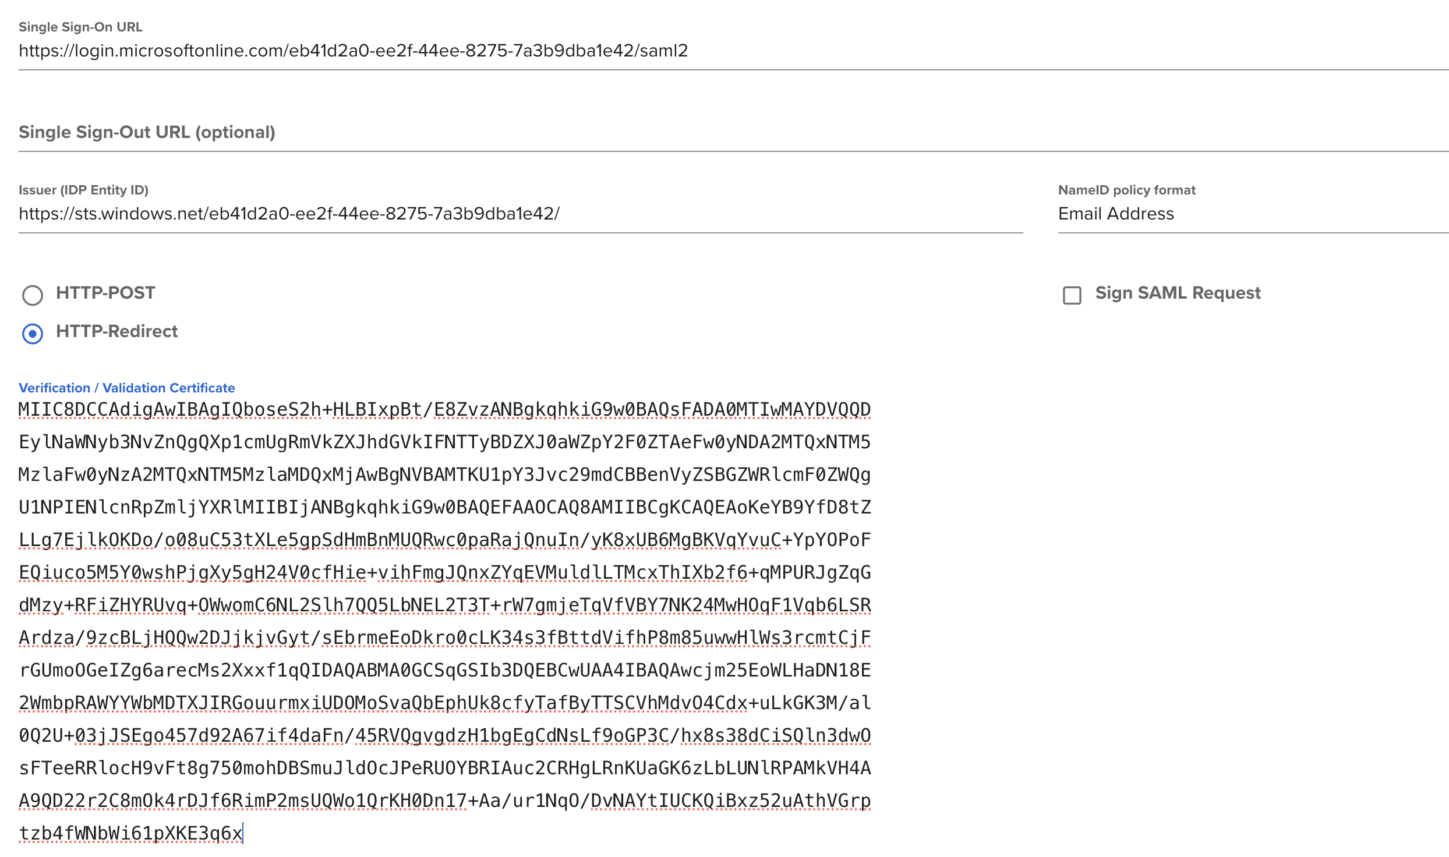Click certificate line starting with sFTeeRRlocH9
The width and height of the screenshot is (1449, 857).
pos(444,769)
